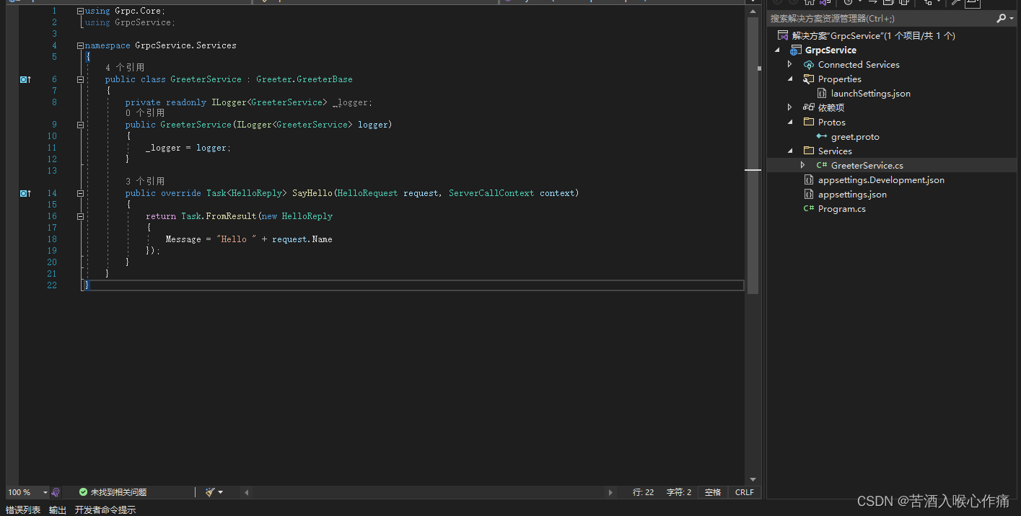Click the Protos folder icon
Viewport: 1021px width, 516px height.
(x=809, y=122)
